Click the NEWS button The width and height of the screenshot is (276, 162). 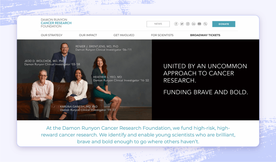pos(158,24)
